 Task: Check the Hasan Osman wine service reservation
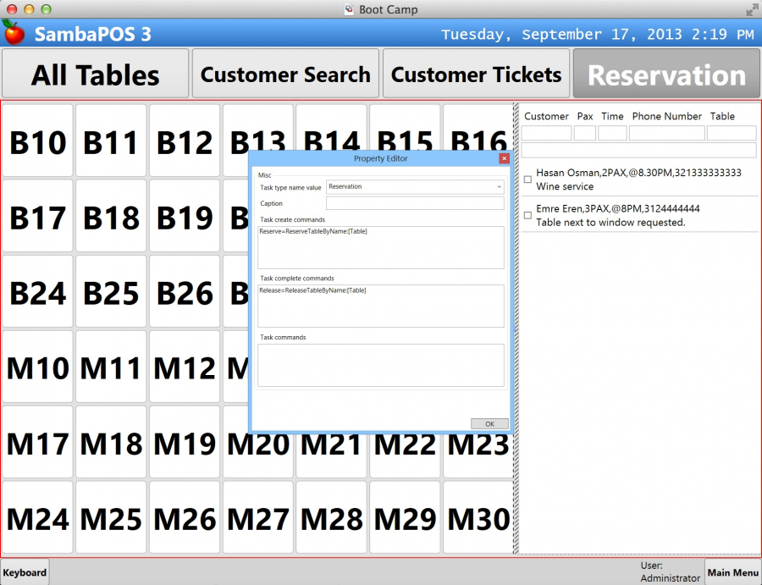pos(527,179)
